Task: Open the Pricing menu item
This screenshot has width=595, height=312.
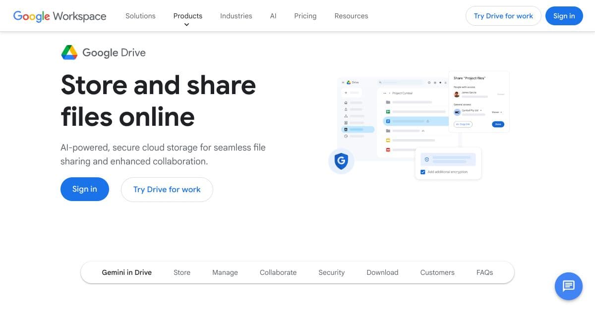Action: coord(305,16)
